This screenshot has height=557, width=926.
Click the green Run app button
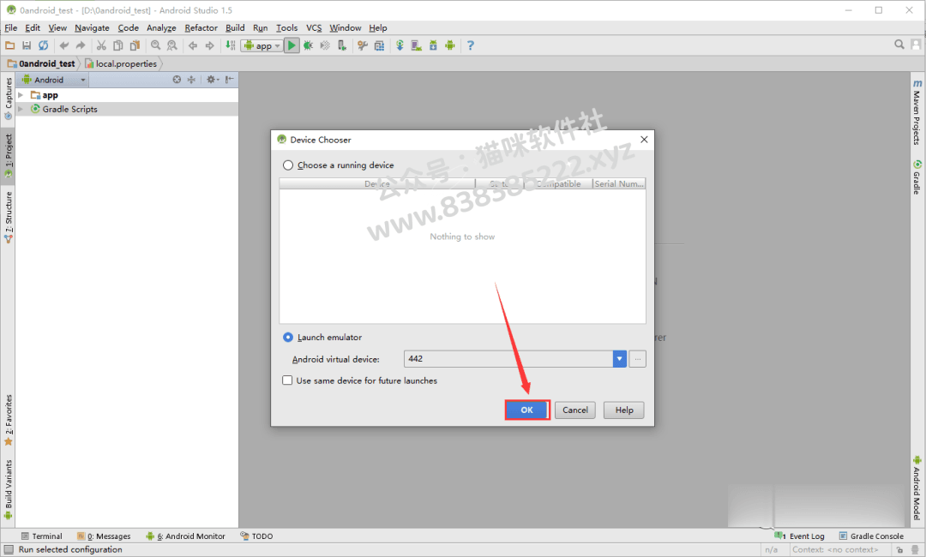click(292, 45)
